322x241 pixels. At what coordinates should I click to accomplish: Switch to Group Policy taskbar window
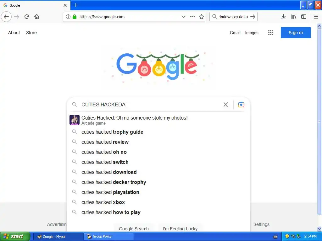[109, 237]
